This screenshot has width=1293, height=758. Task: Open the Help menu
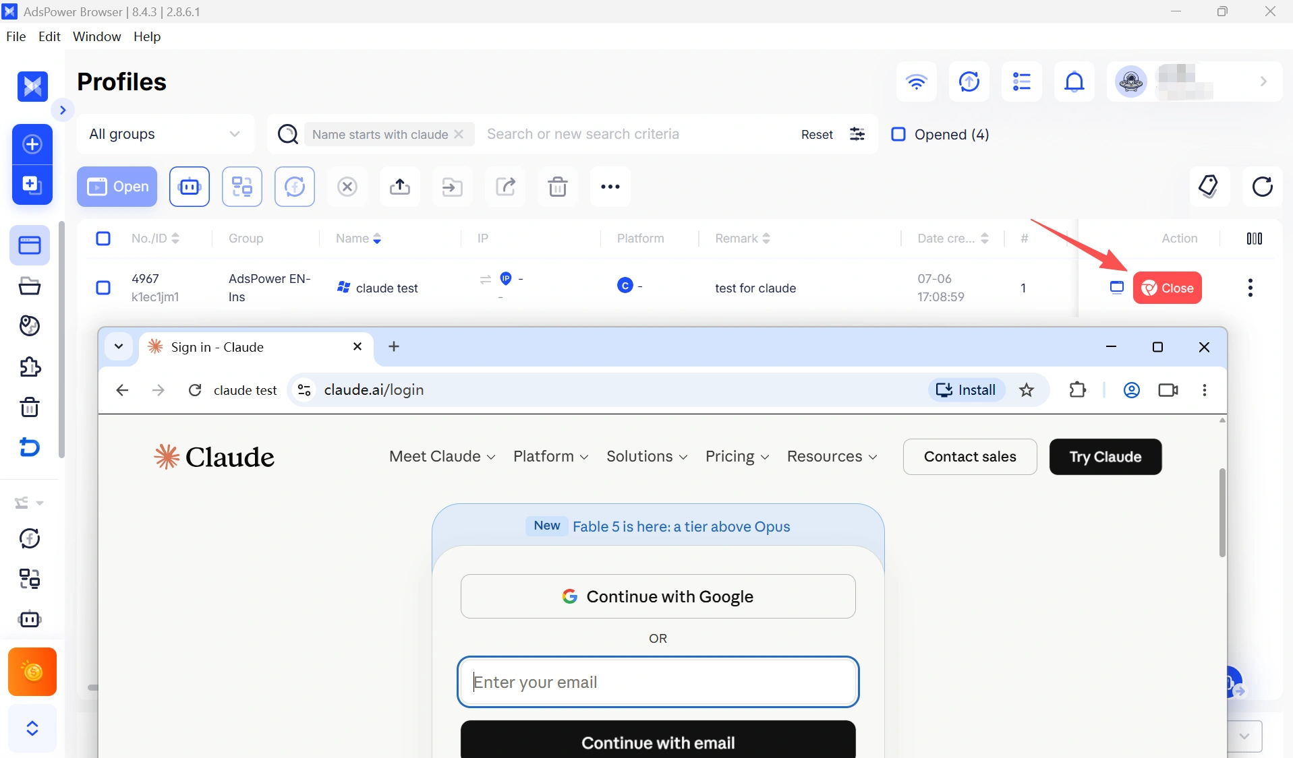[147, 36]
